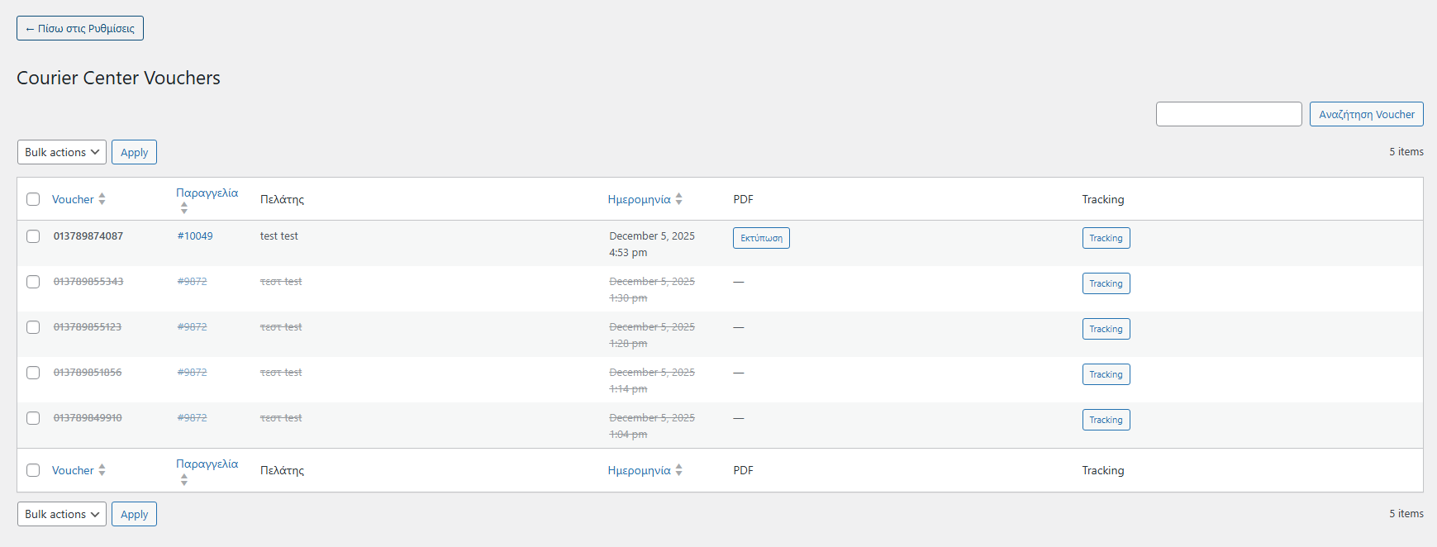This screenshot has height=547, width=1437.
Task: Open top Bulk actions dropdown
Action: click(62, 152)
